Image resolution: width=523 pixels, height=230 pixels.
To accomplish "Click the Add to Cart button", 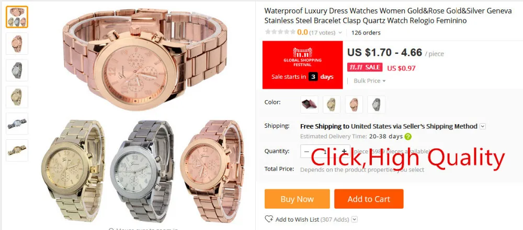I will click(x=369, y=199).
